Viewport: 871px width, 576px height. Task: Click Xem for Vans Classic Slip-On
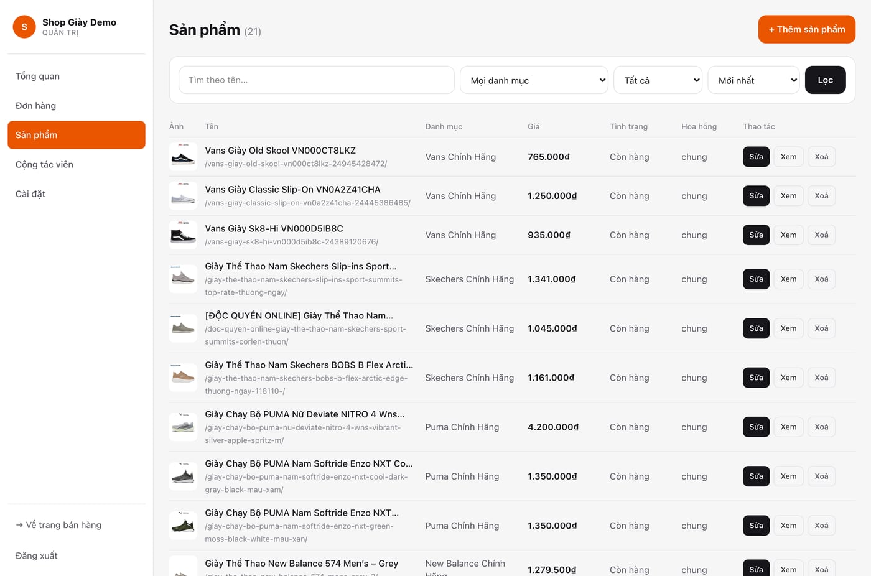(788, 196)
